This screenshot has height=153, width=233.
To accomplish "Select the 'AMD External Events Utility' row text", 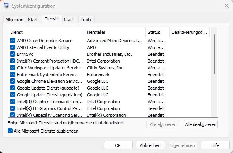I will pos(43,47).
